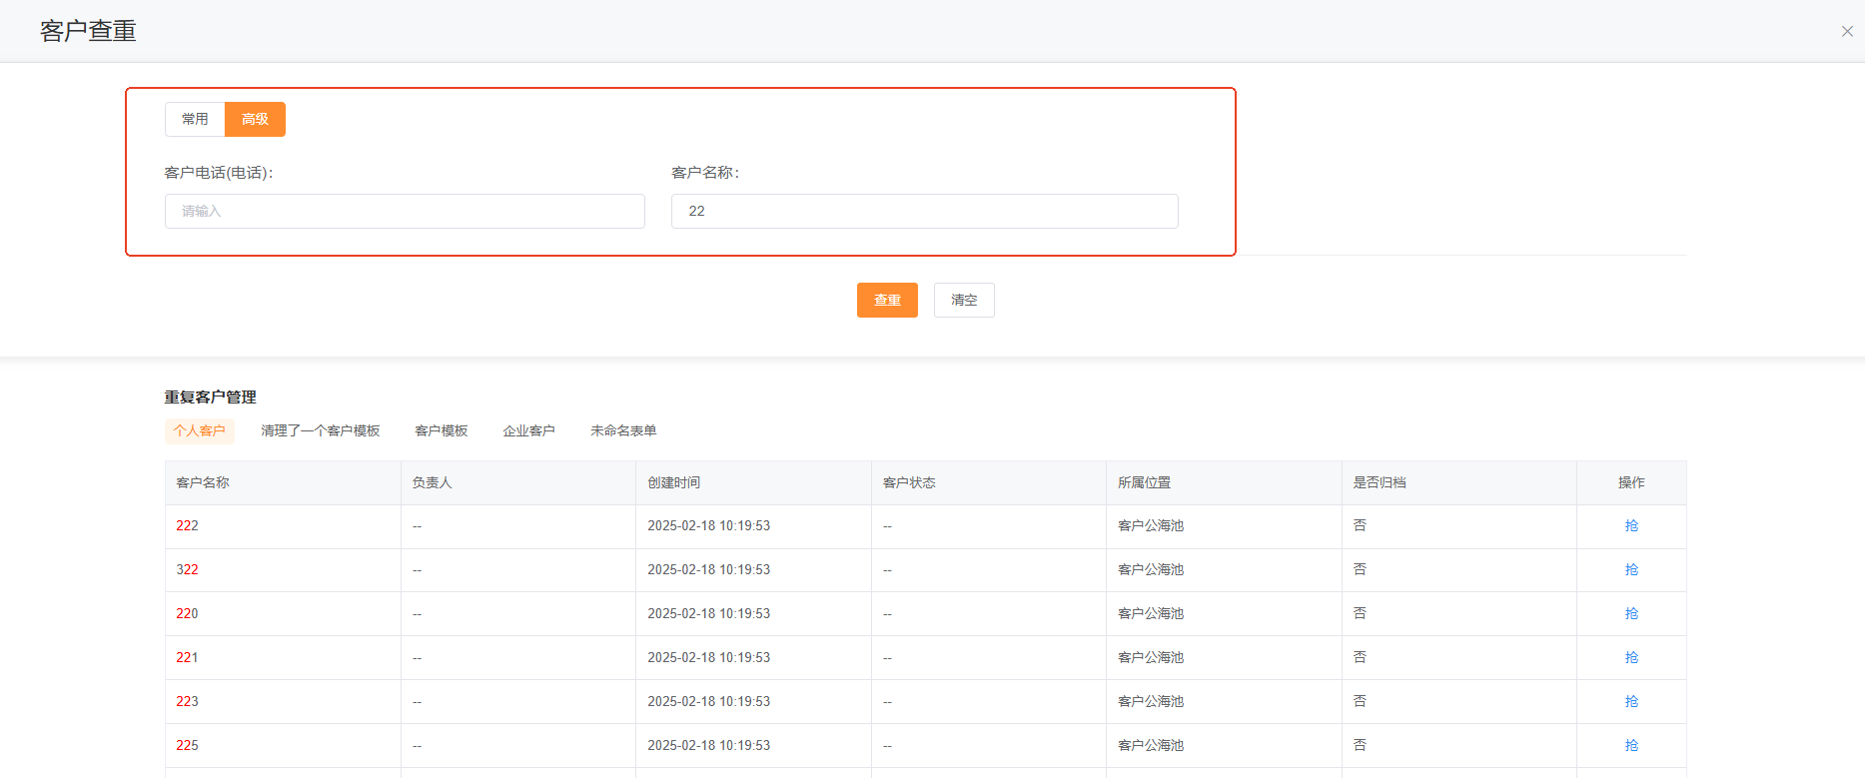Screen dimensions: 1865x778
Task: Click 抢 for customer 221
Action: (1631, 657)
